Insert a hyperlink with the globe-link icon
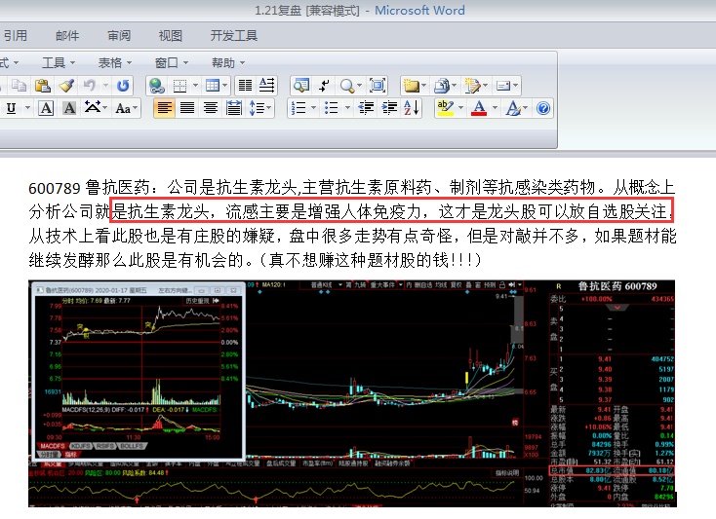This screenshot has height=519, width=716. (156, 86)
